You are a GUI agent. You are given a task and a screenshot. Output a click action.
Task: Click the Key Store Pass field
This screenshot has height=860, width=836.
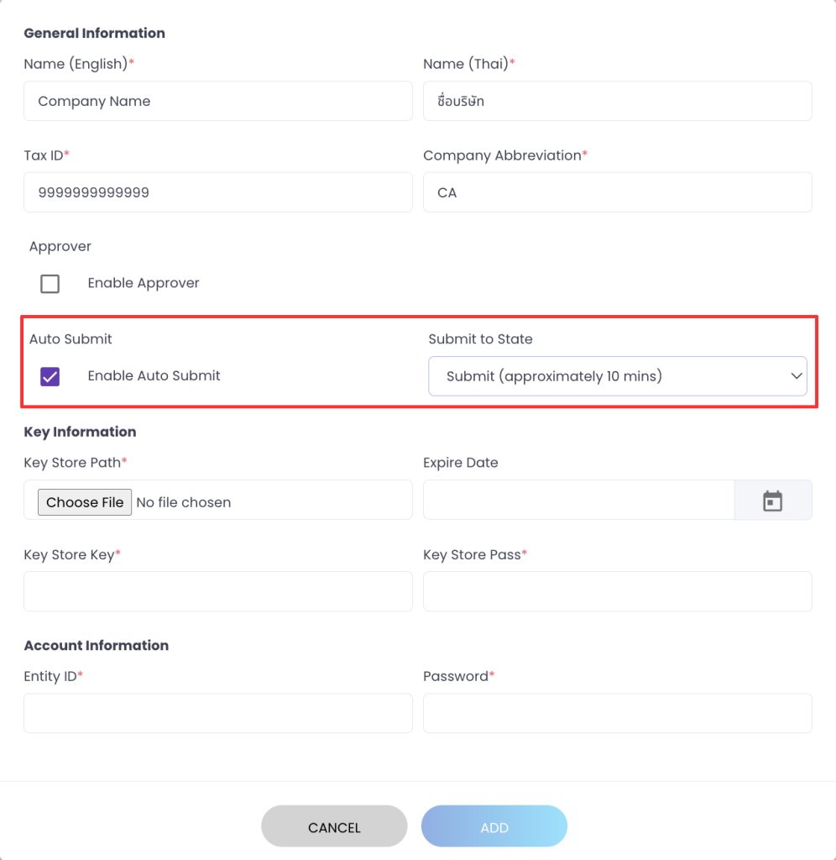click(618, 591)
